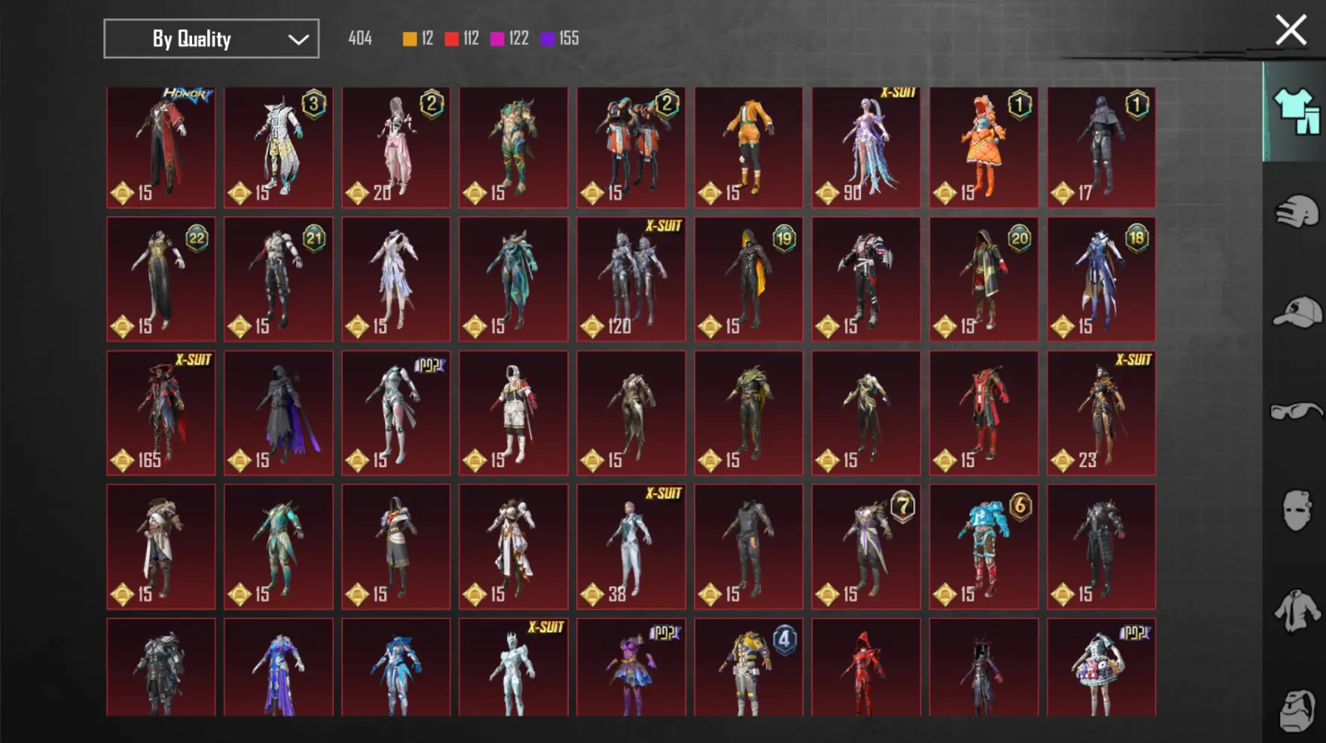Select the red hooded outfit in bottom row
Image resolution: width=1326 pixels, height=743 pixels.
tap(866, 668)
